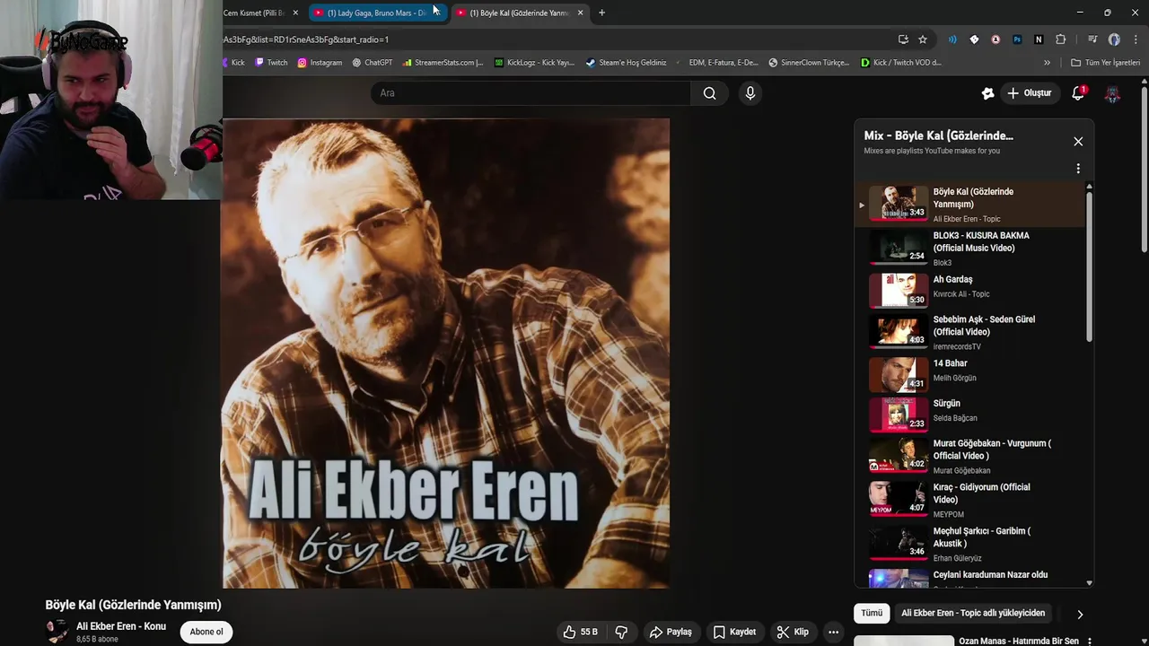Click the install app icon in the address bar
This screenshot has width=1149, height=646.
(903, 39)
